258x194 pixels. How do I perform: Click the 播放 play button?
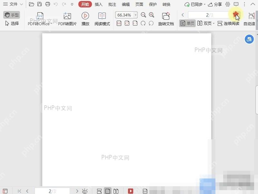(85, 19)
